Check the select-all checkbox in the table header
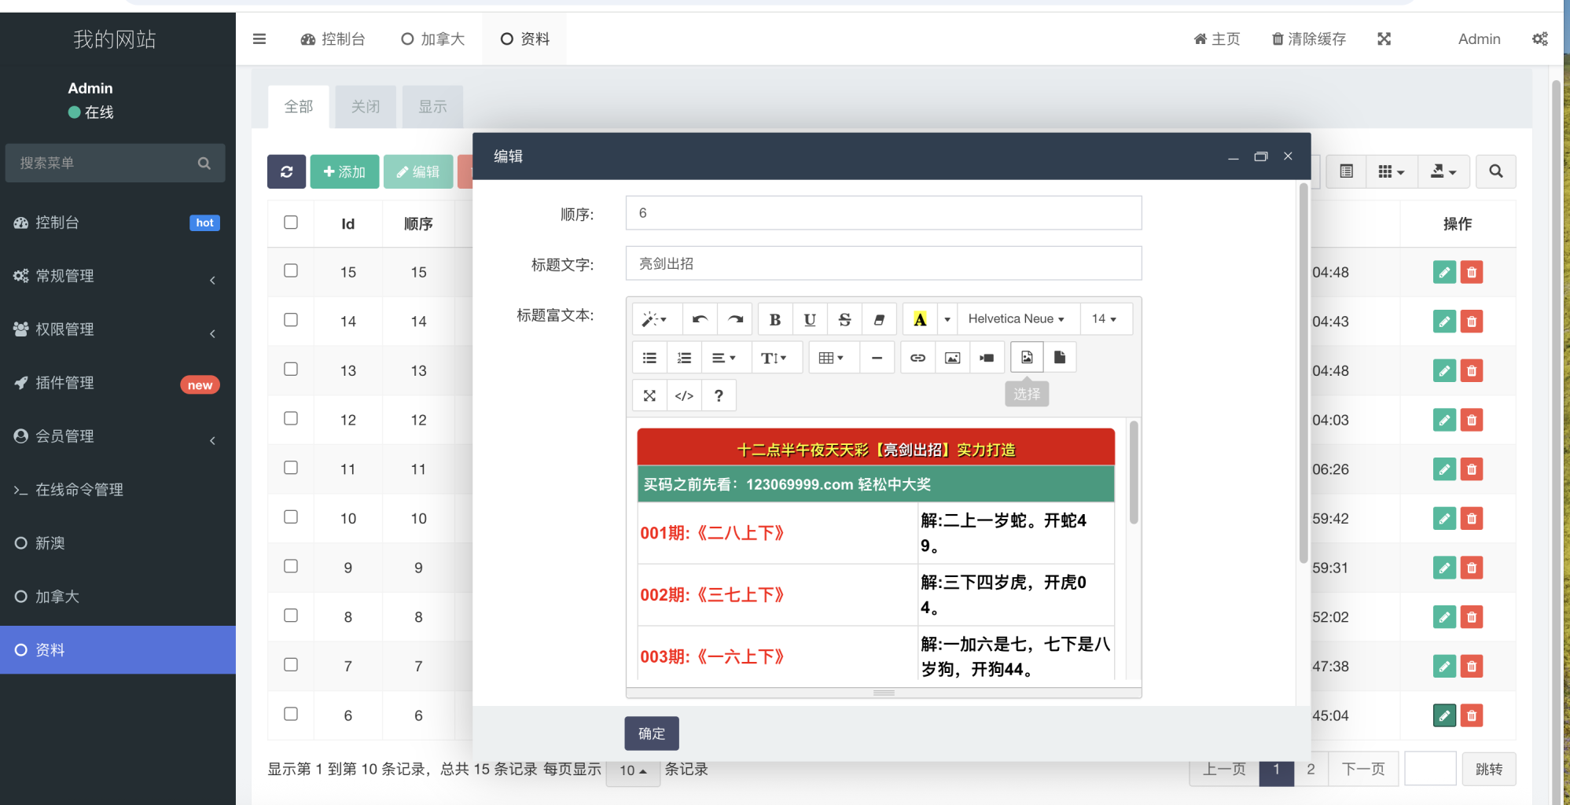 (x=291, y=222)
